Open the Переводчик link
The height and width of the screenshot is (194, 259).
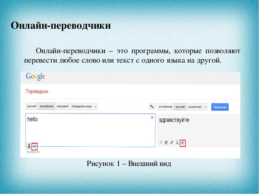pos(37,92)
